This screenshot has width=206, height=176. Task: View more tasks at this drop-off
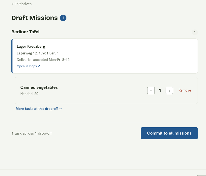(x=39, y=109)
